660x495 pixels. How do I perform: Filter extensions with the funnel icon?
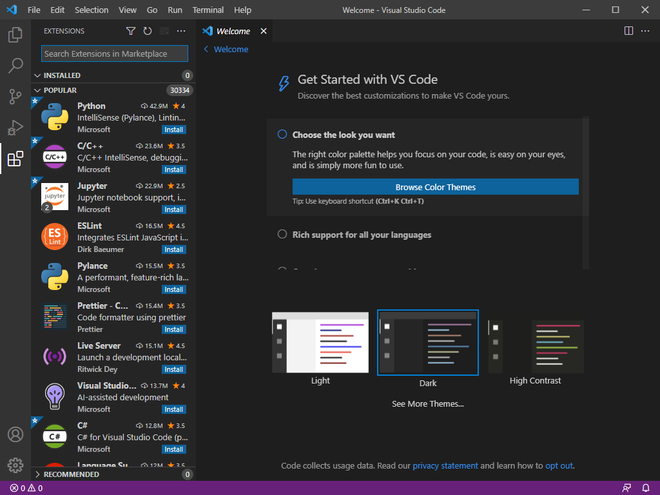click(x=131, y=31)
